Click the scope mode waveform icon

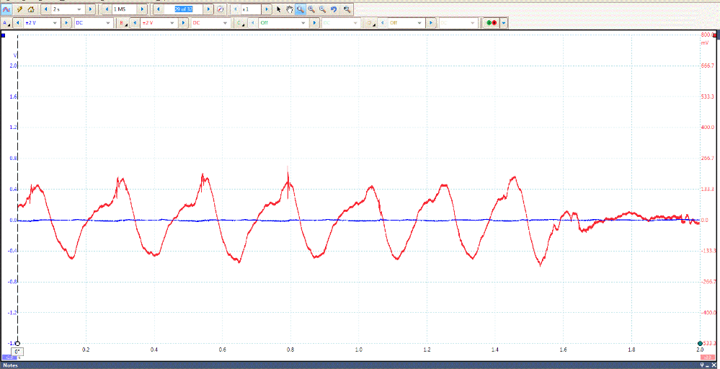click(6, 9)
